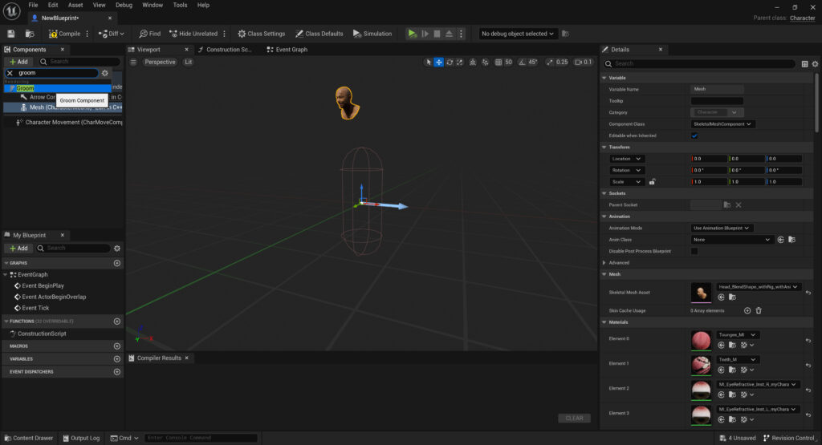Open the Component Class dropdown
This screenshot has width=822, height=445.
coord(722,124)
